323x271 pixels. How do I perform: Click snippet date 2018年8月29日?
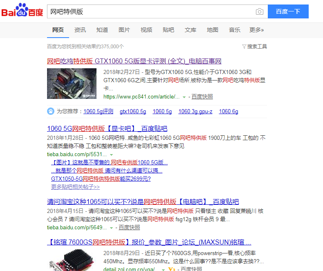[x=121, y=253]
